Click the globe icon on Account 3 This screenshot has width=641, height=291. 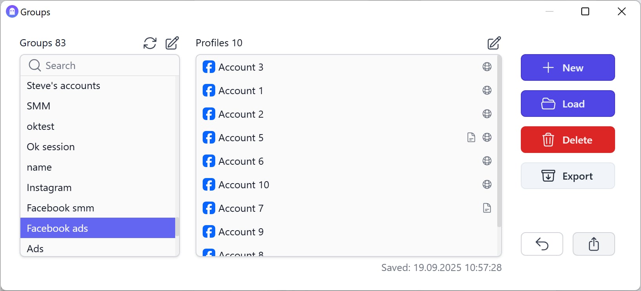[487, 67]
